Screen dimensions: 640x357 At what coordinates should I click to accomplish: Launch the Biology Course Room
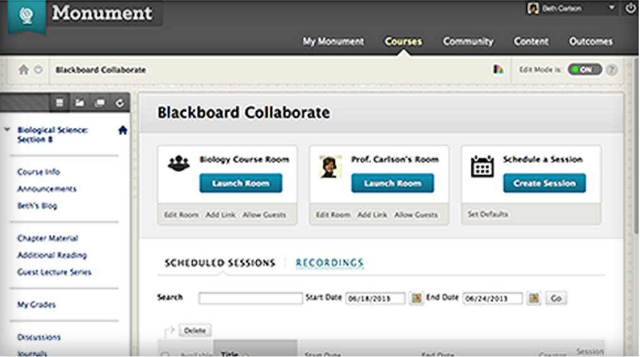point(241,183)
